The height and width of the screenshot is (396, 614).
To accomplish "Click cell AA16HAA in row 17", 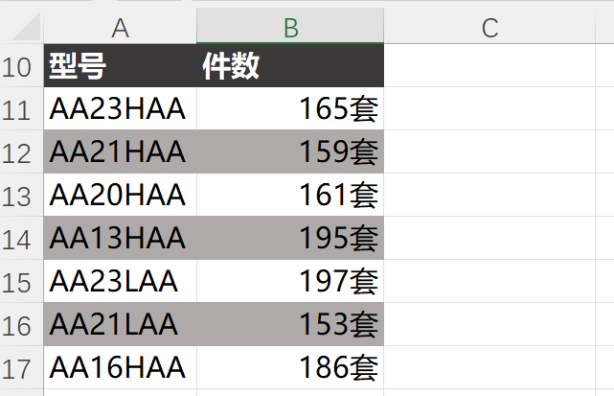I will (x=120, y=367).
